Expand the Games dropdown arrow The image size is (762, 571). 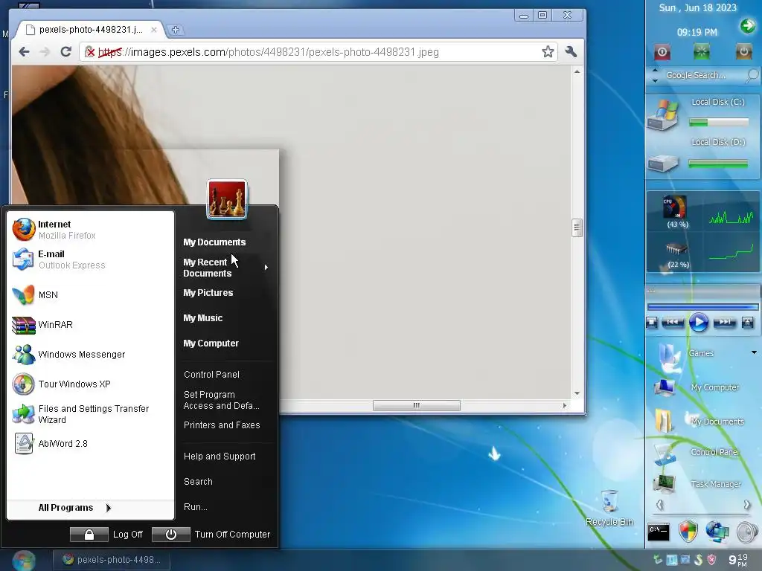pyautogui.click(x=754, y=352)
